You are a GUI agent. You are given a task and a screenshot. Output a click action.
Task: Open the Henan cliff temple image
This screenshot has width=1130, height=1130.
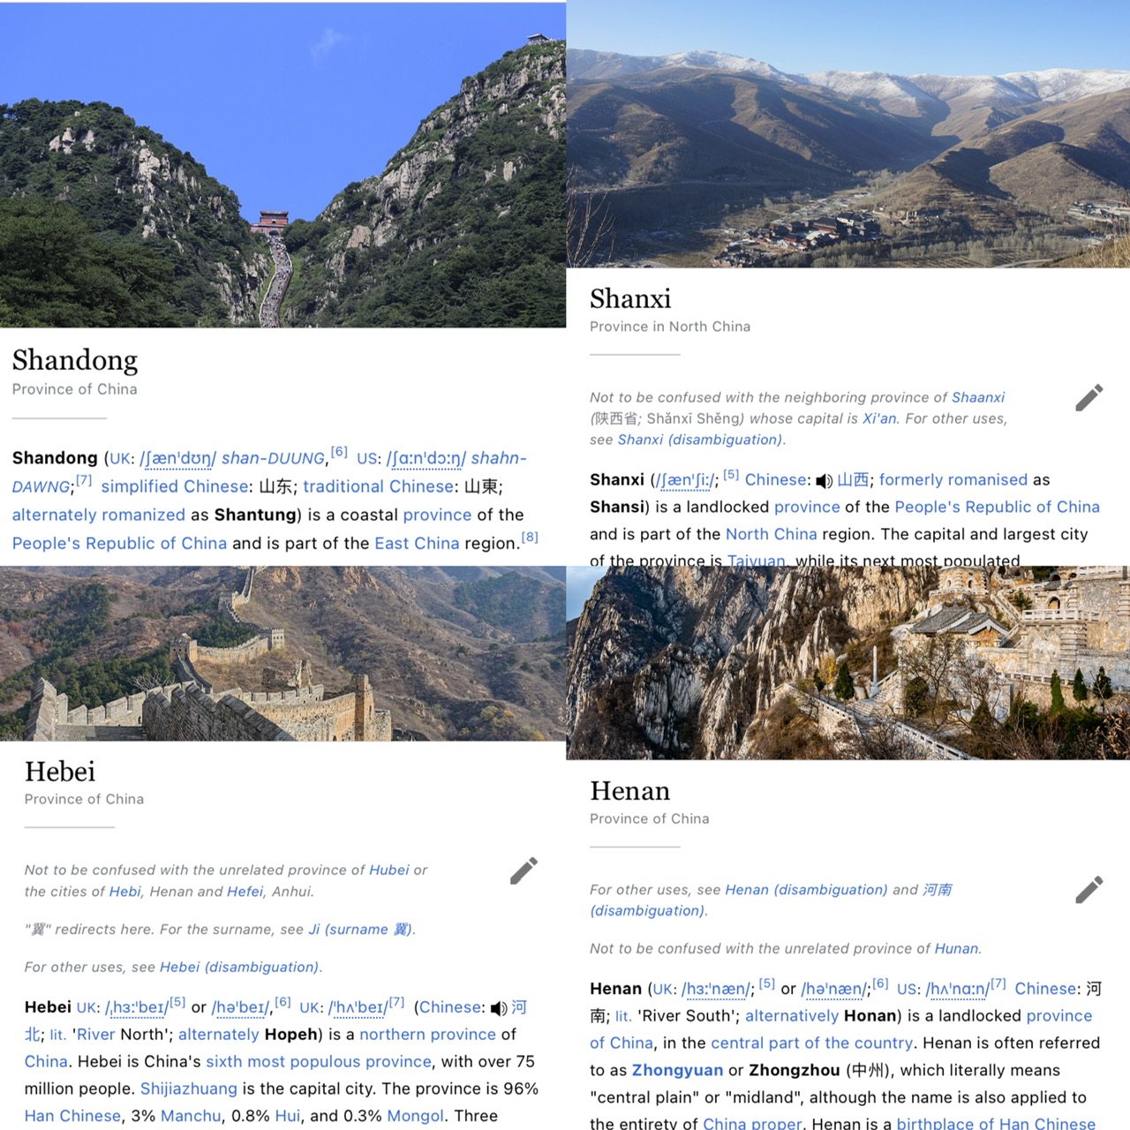[x=847, y=663]
